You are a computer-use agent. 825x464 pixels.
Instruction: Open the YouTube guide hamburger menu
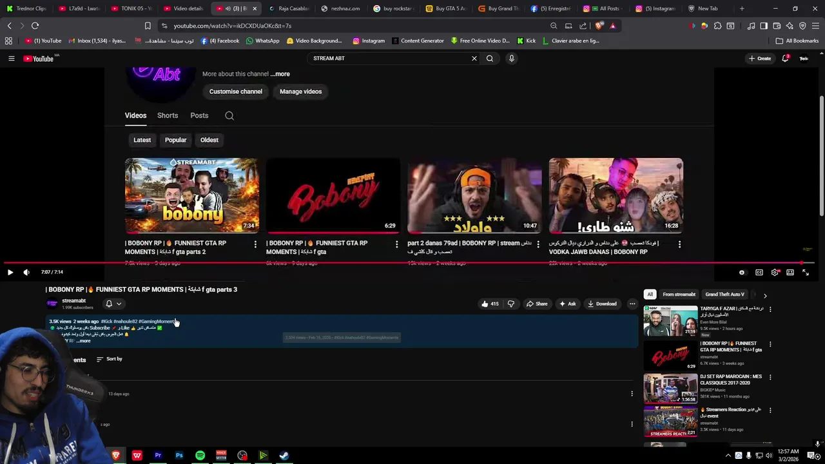coord(11,59)
